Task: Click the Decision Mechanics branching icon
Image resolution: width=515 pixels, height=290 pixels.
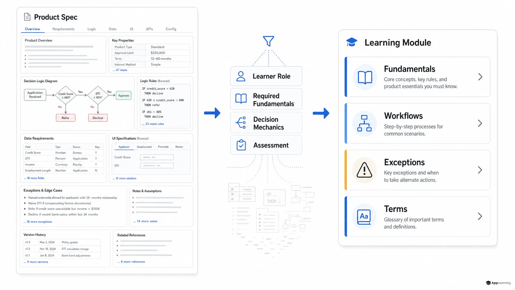Action: point(241,123)
